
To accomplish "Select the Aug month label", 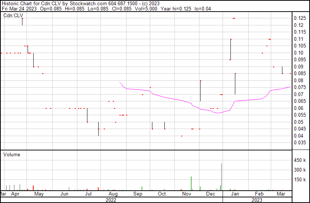I will click(113, 194).
